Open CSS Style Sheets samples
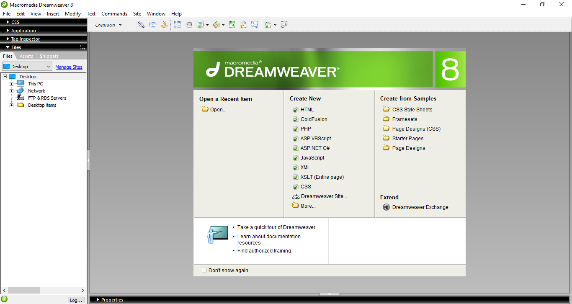572x304 pixels. point(407,110)
